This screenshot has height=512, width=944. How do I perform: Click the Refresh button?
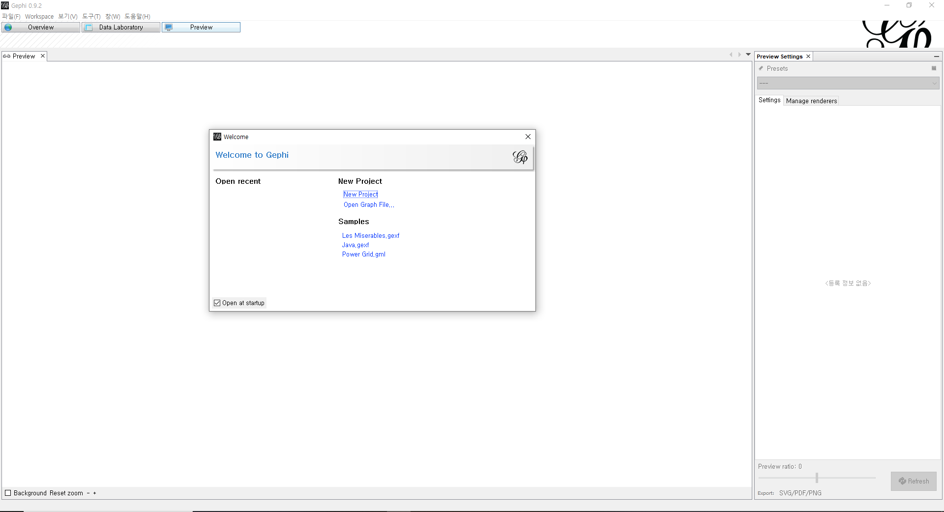pos(914,482)
